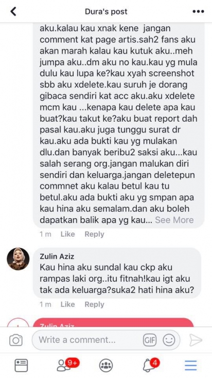
Task: Open the Groups tab icon
Action: (106, 366)
